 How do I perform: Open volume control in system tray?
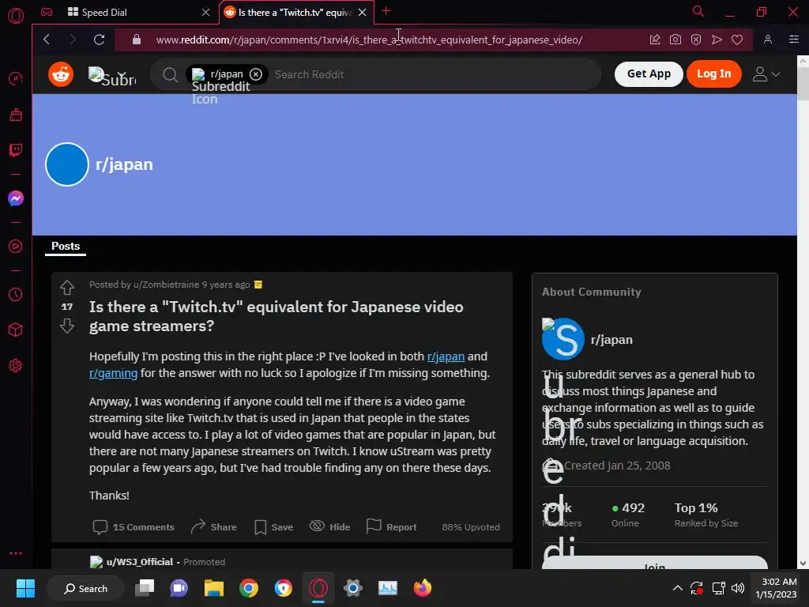click(x=738, y=588)
